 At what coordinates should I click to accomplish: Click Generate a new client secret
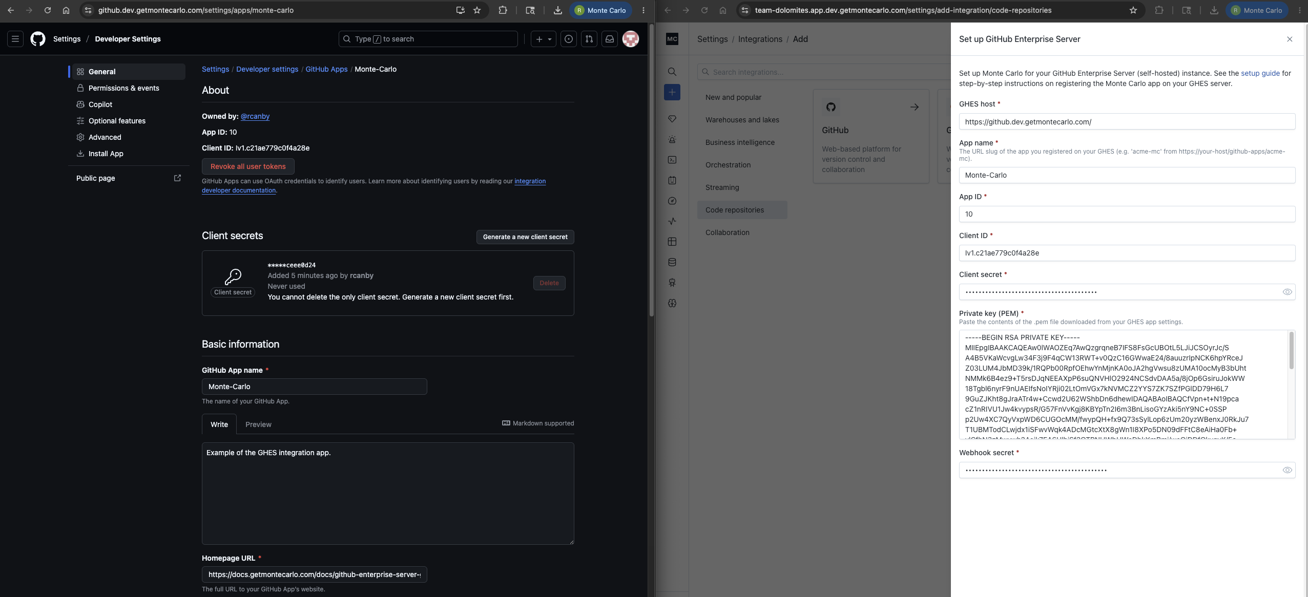[x=525, y=237]
